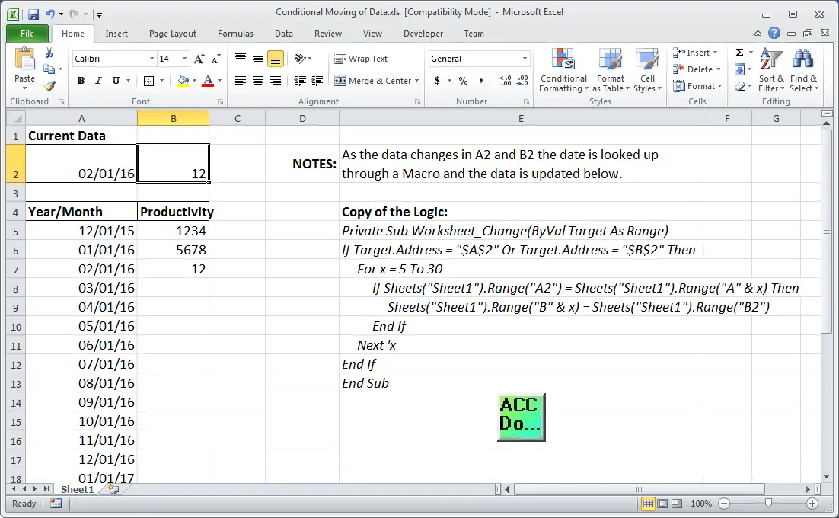
Task: Apply the red font color
Action: (208, 81)
